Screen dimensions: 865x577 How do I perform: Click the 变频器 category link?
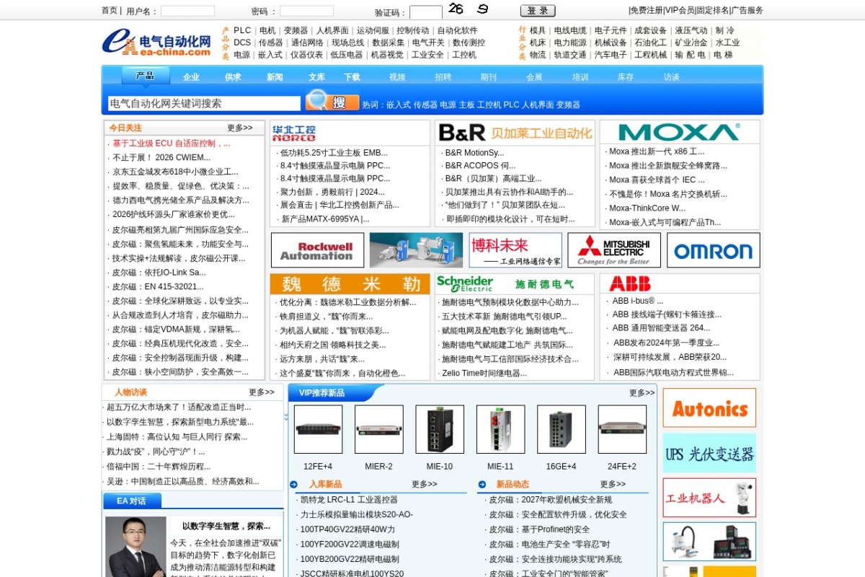296,30
